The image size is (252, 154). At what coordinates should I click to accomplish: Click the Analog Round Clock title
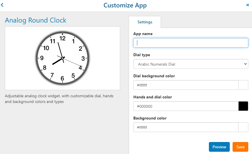pyautogui.click(x=35, y=20)
